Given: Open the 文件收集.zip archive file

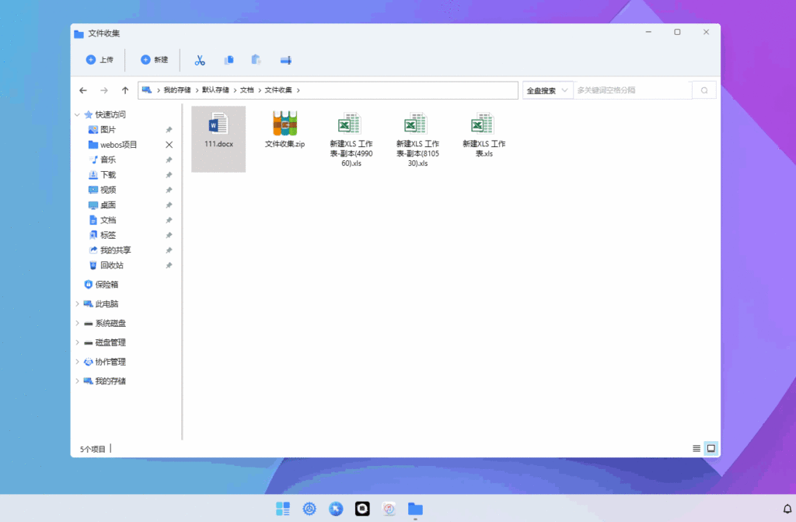Looking at the screenshot, I should pos(285,130).
